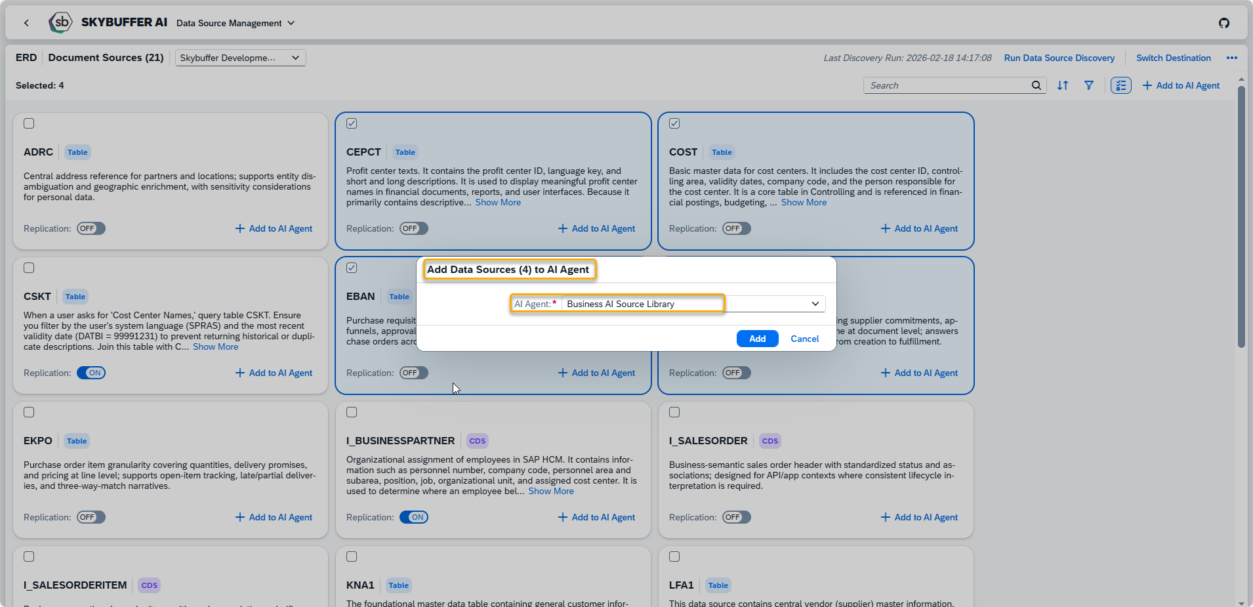Viewport: 1253px width, 607px height.
Task: Open the GitHub icon in header
Action: [1223, 23]
